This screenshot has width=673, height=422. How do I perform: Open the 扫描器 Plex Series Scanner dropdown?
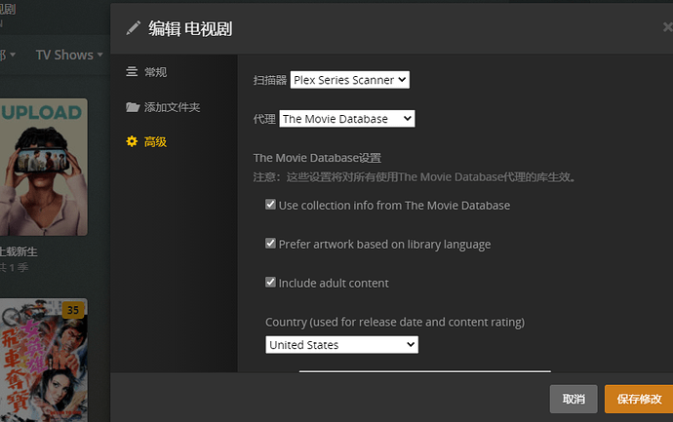point(349,80)
